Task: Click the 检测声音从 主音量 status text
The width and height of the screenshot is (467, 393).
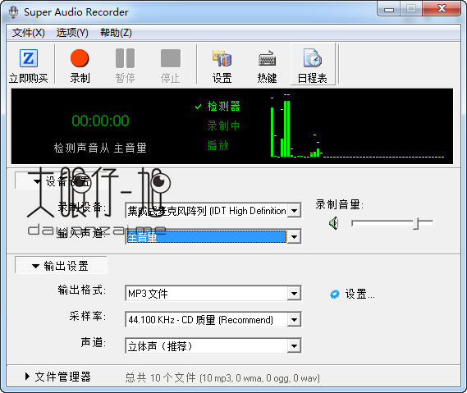Action: click(100, 148)
